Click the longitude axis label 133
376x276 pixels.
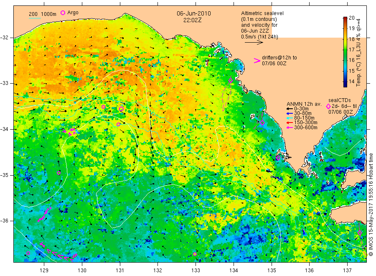coord(196,271)
